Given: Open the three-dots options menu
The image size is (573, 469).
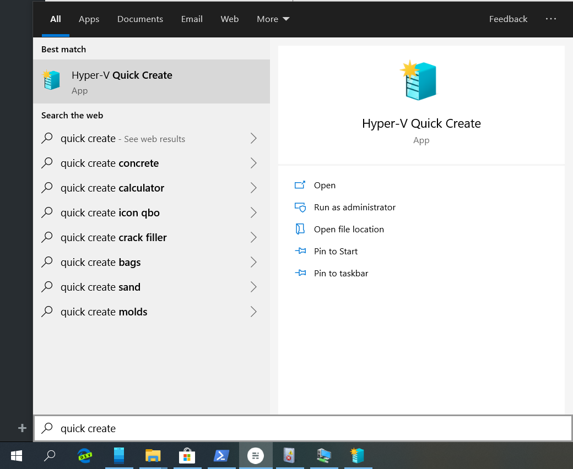Looking at the screenshot, I should click(x=551, y=19).
